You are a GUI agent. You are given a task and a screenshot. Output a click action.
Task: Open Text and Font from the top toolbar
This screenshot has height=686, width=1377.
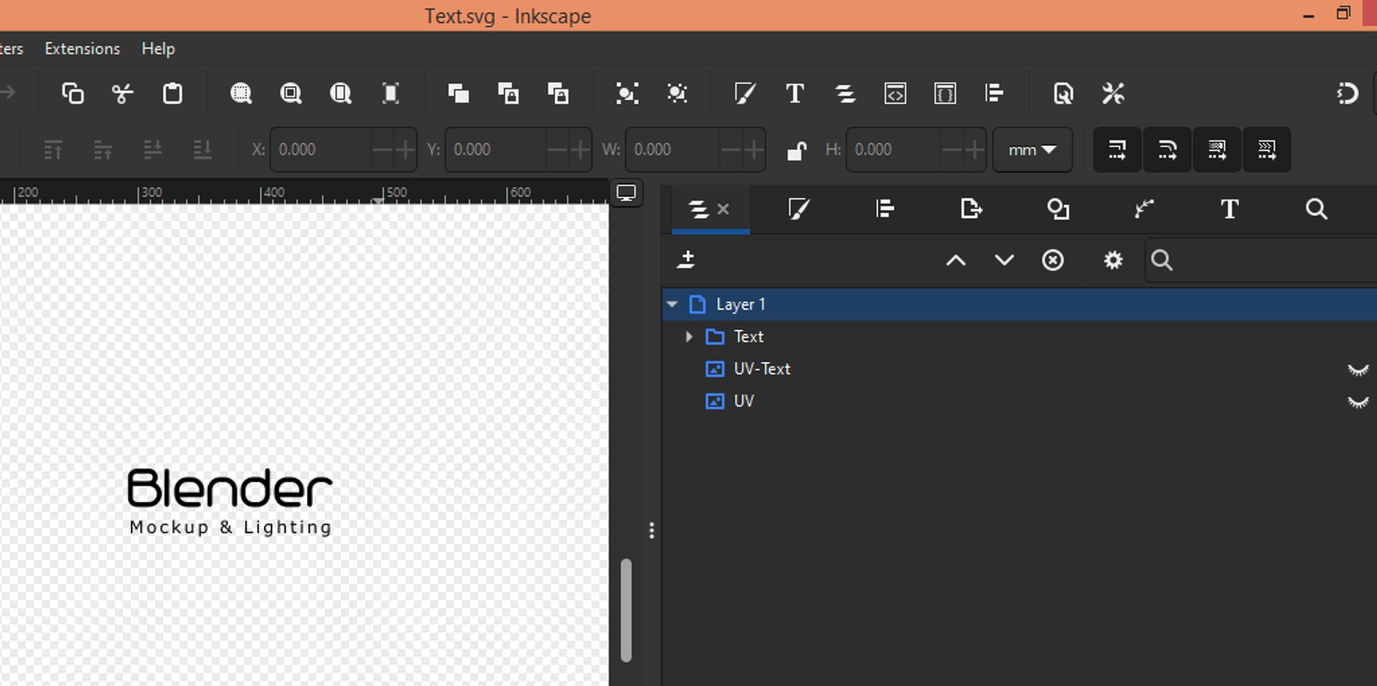click(795, 93)
